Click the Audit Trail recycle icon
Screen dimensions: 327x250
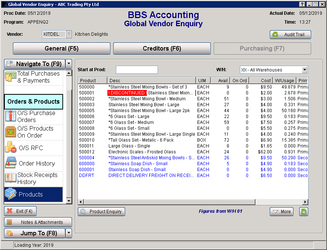[275, 35]
